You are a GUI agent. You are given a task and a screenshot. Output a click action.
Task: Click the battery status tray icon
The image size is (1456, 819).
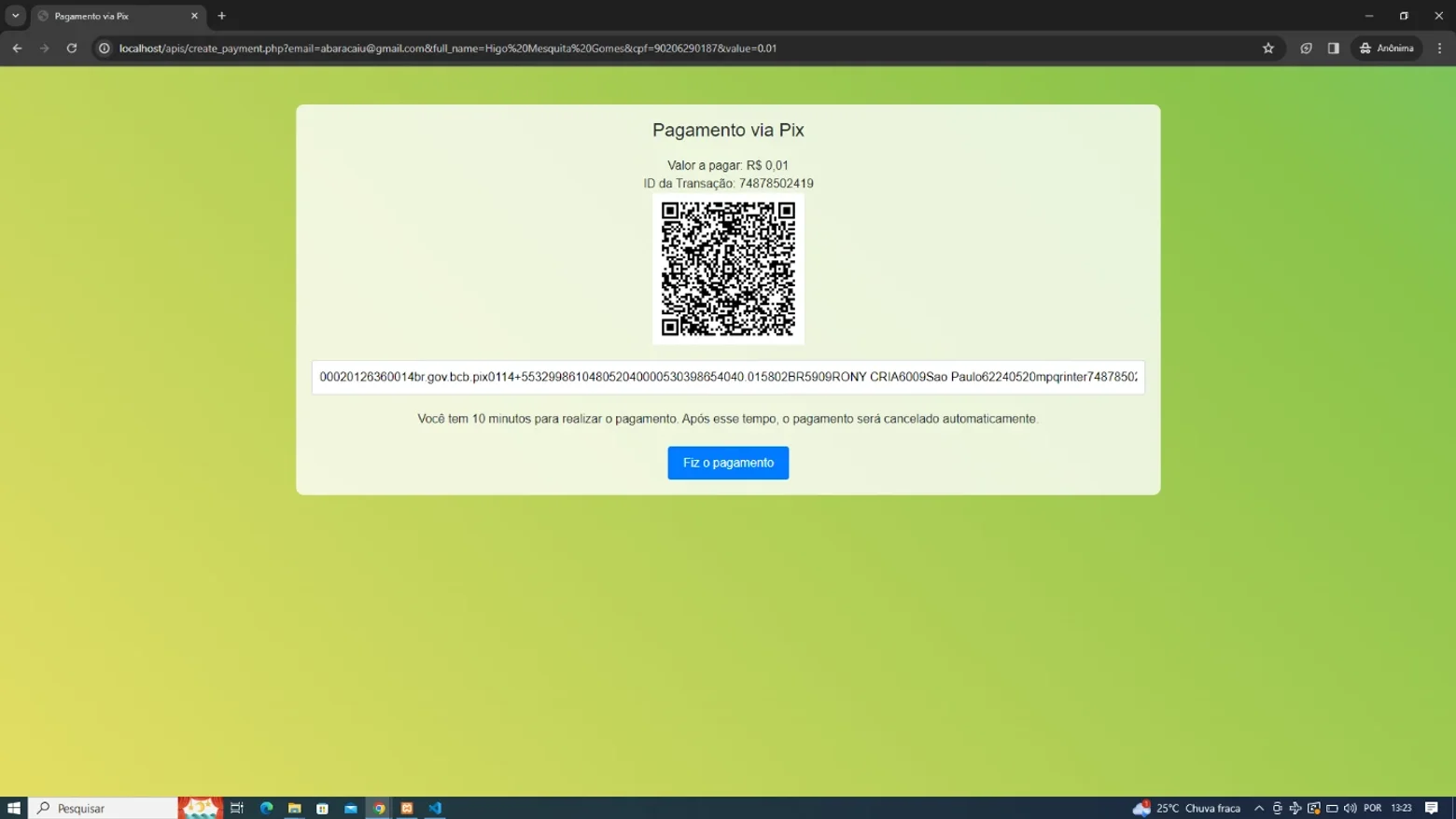[x=1332, y=808]
